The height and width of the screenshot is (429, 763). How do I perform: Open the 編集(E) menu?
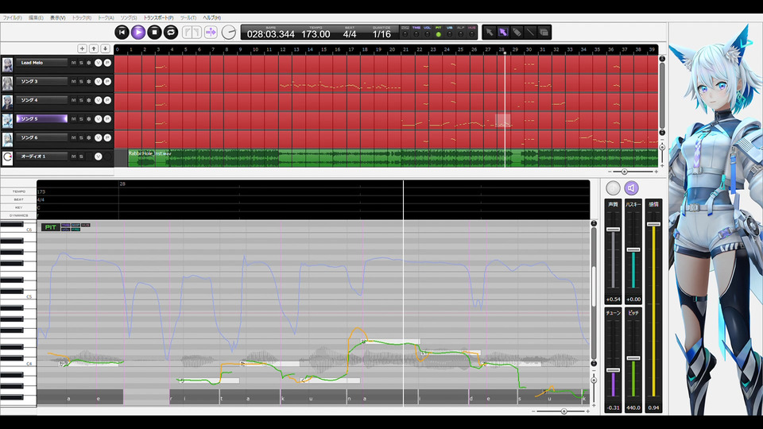(36, 18)
